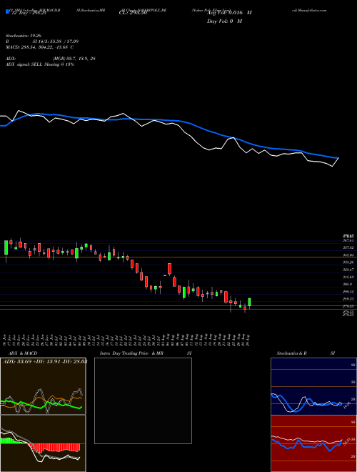Screen dimensions: 357x472
Task: Click the 299.12 price axis label
Action: (350, 292)
